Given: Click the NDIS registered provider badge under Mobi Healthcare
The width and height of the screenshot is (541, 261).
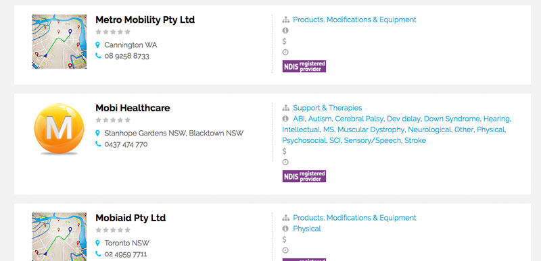Looking at the screenshot, I should pos(304,176).
